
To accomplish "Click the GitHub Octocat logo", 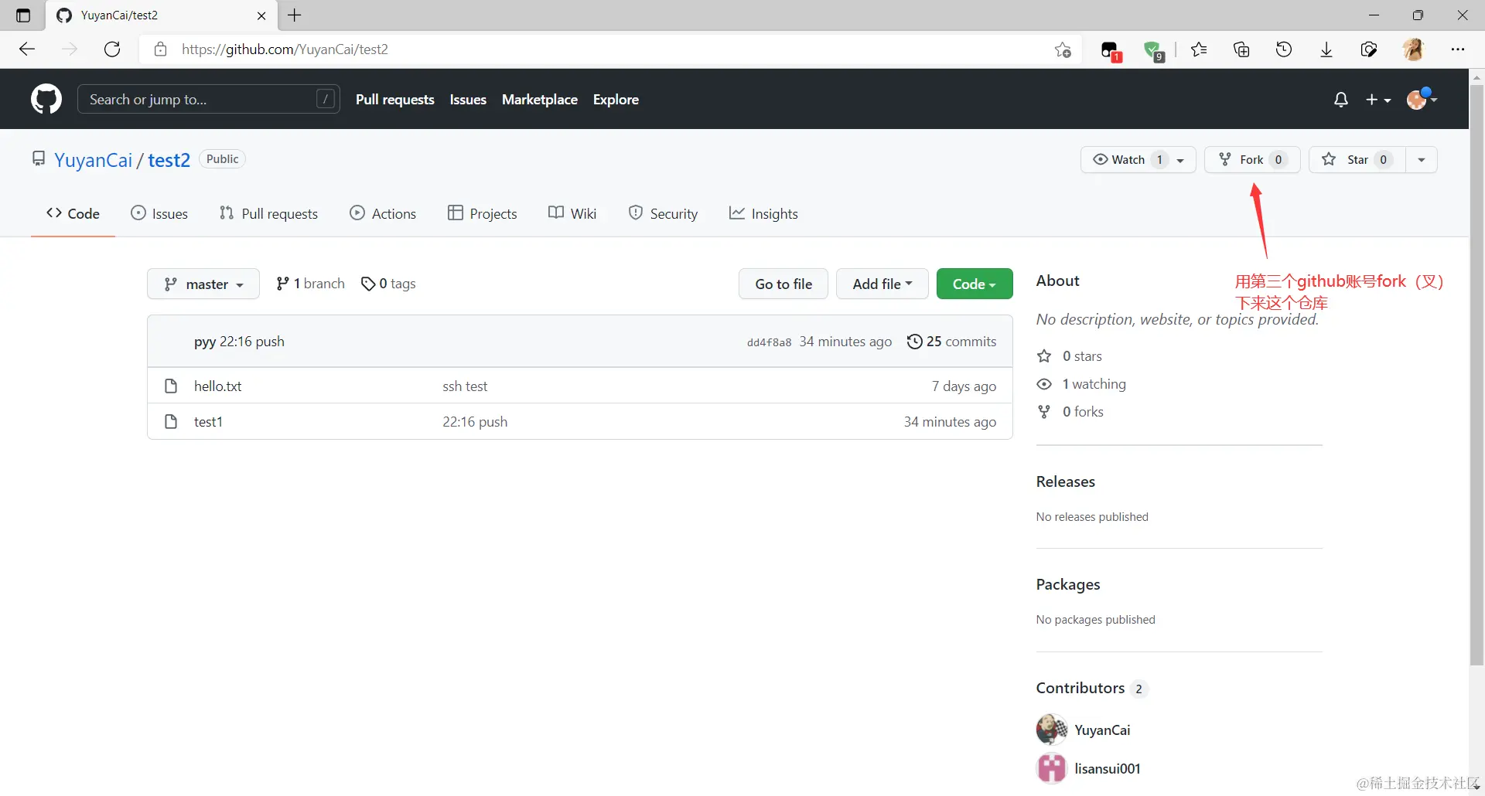I will pyautogui.click(x=46, y=99).
